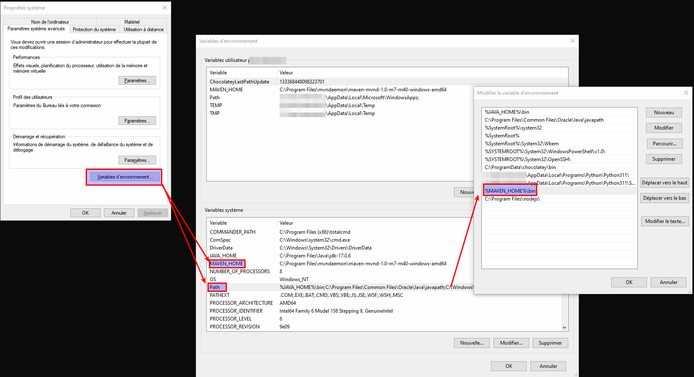Select the %MAVEN_HOME%\bin path entry
Viewport: 694px width, 377px height.
[510, 190]
